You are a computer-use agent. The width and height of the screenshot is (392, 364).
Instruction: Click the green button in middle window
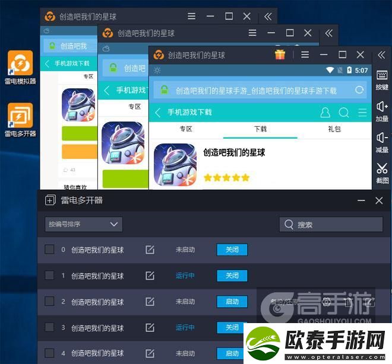[x=125, y=178]
